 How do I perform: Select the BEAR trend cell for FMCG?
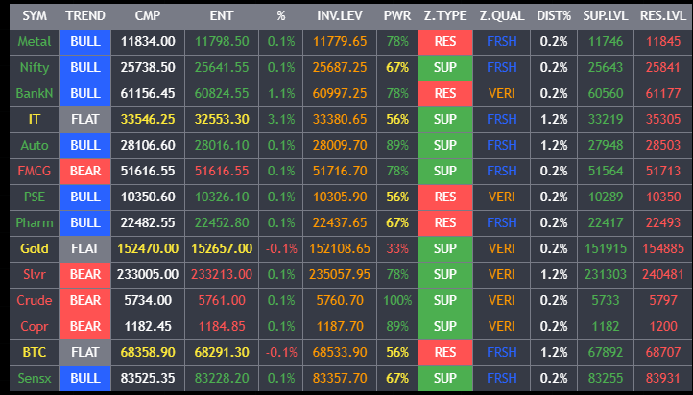[84, 171]
